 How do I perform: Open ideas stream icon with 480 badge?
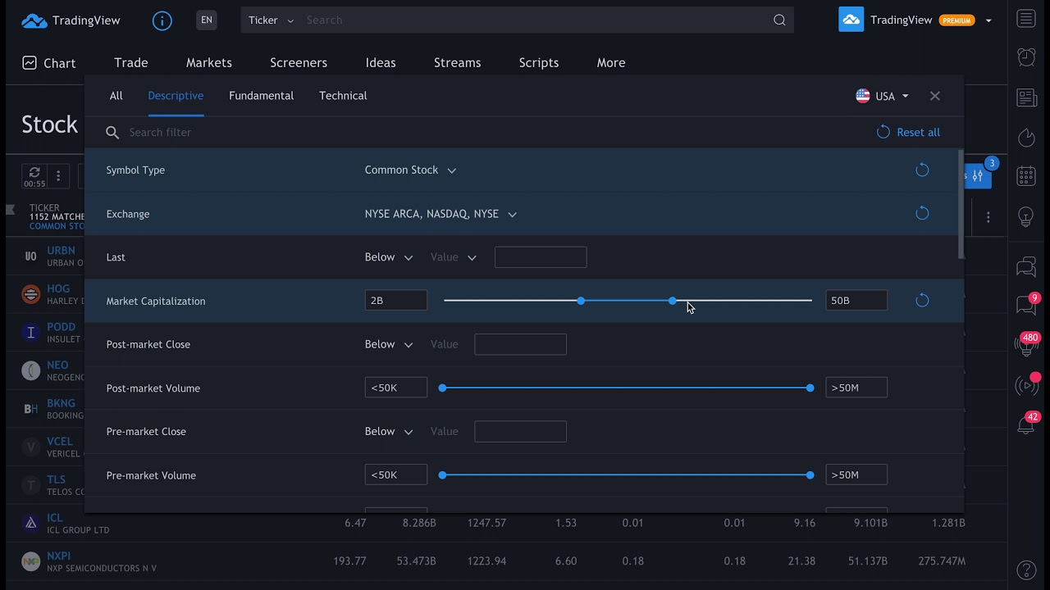[1026, 344]
